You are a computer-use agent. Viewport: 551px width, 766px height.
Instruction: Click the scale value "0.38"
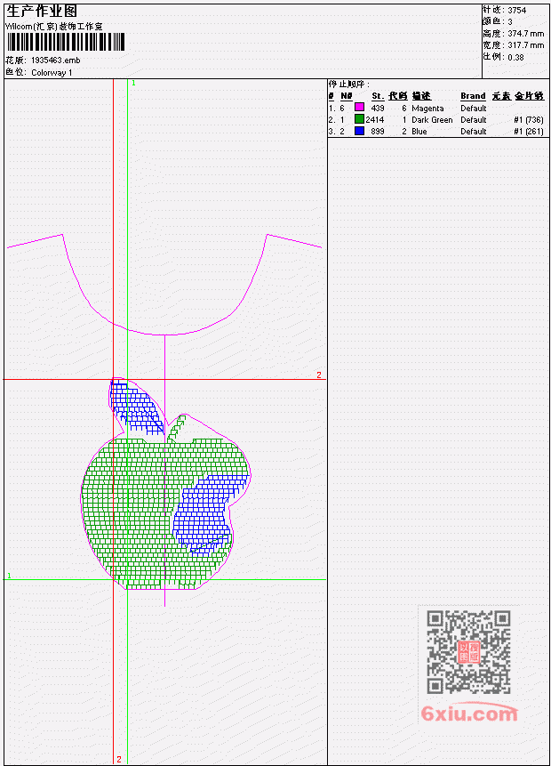515,57
